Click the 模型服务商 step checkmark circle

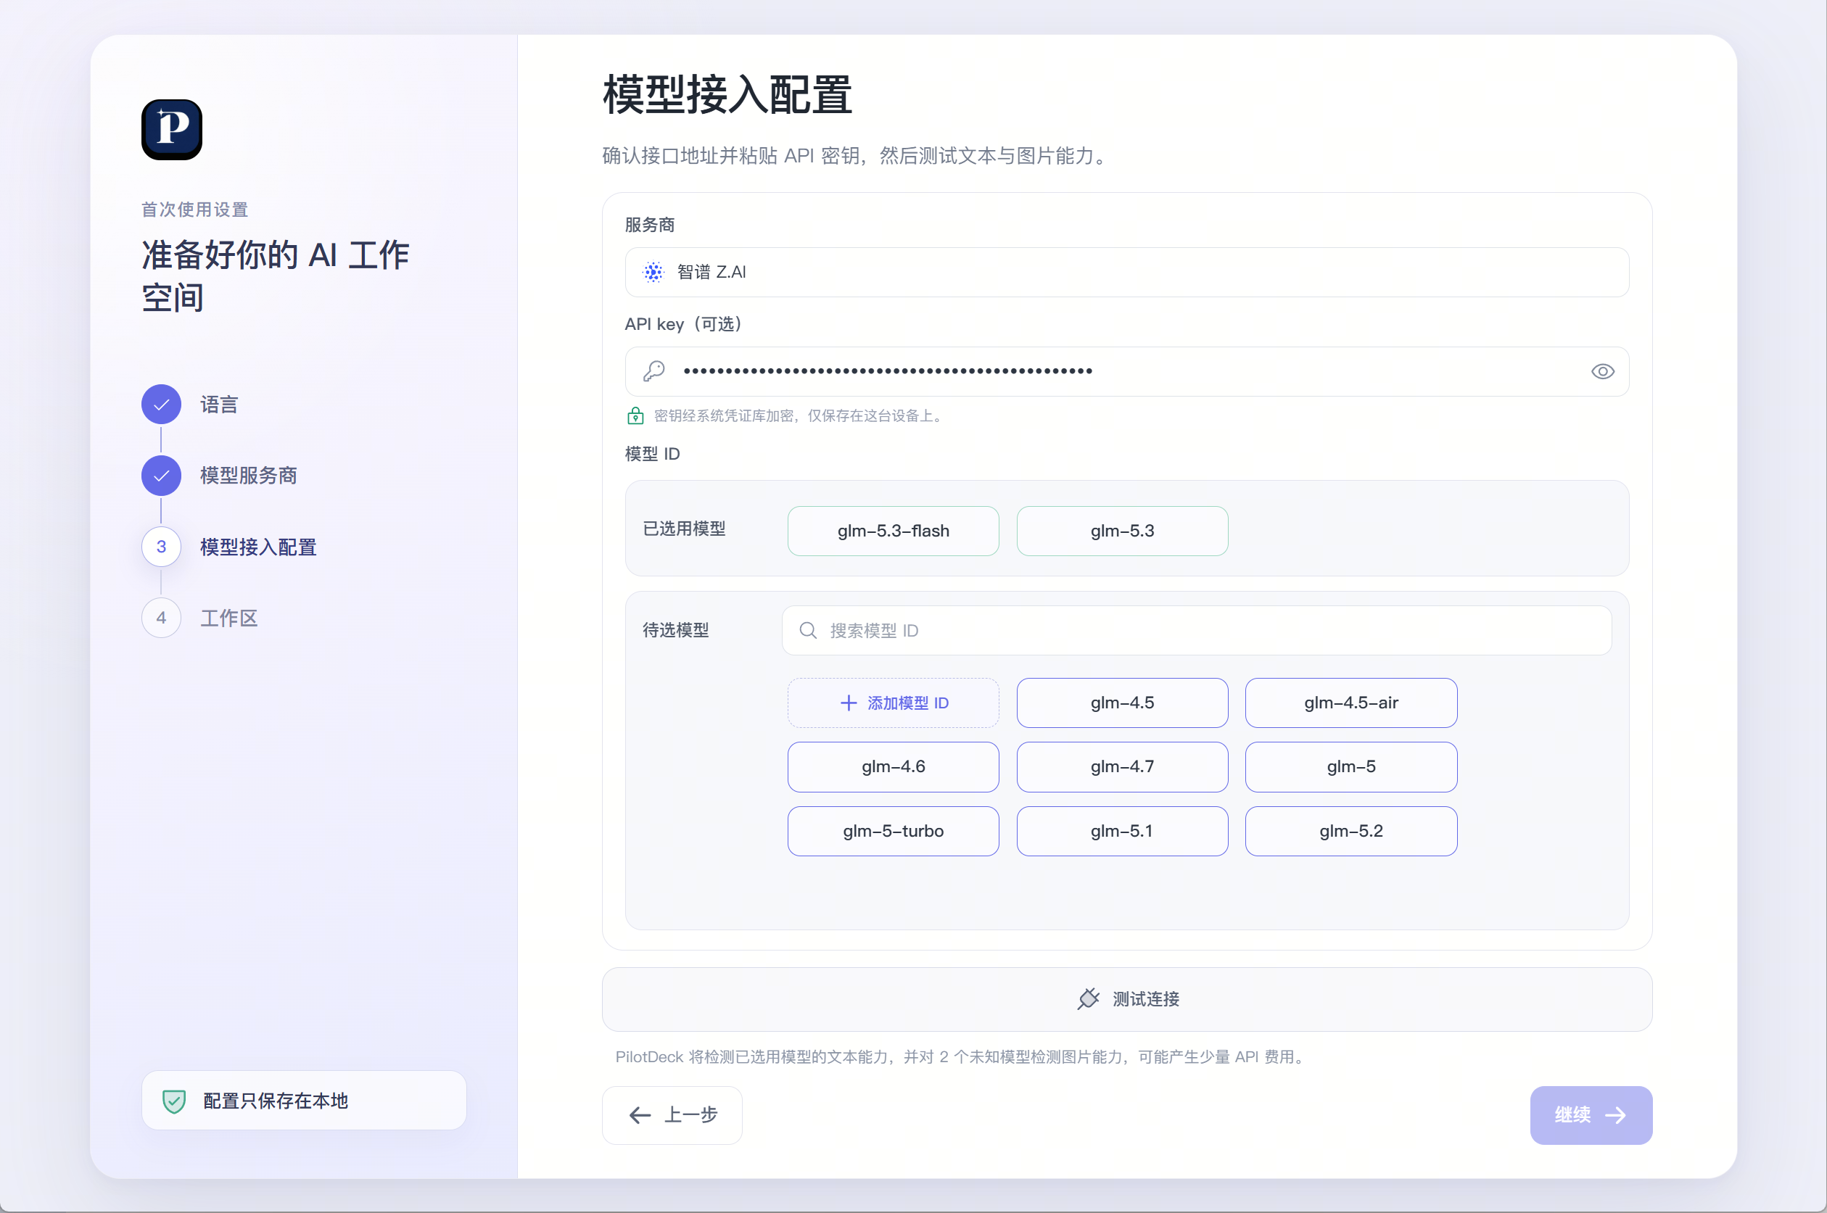[x=161, y=476]
